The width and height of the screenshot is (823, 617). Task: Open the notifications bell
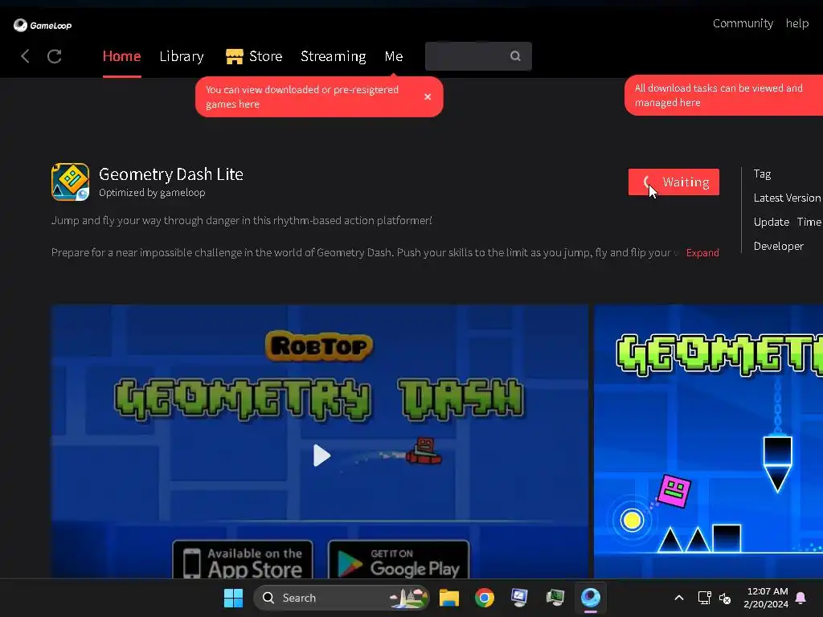click(x=801, y=598)
